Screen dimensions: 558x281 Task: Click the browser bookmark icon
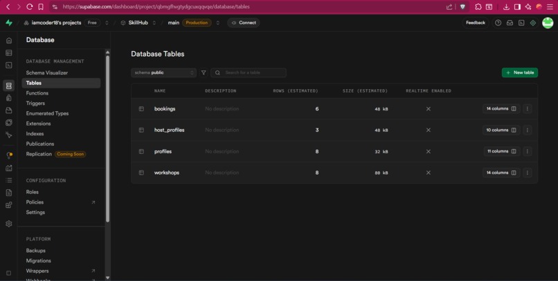pyautogui.click(x=41, y=7)
